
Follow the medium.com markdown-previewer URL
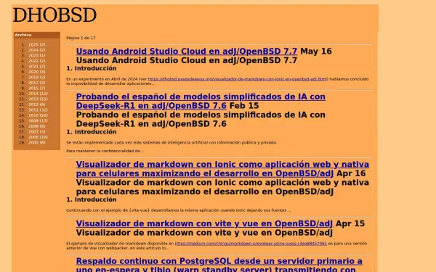pyautogui.click(x=251, y=244)
